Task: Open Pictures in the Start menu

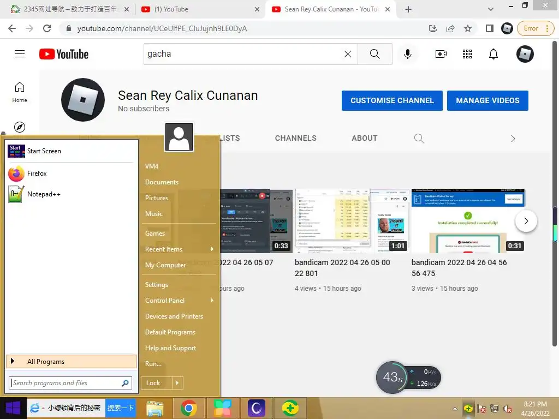Action: 157,197
